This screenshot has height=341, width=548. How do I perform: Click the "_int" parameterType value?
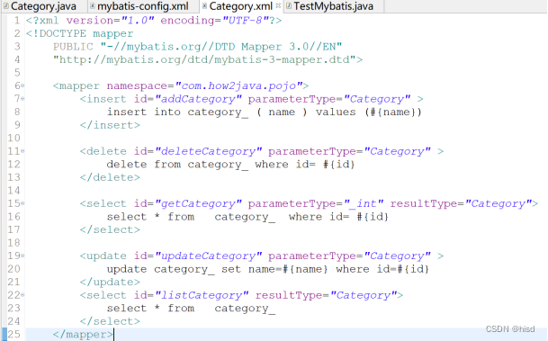click(x=364, y=203)
